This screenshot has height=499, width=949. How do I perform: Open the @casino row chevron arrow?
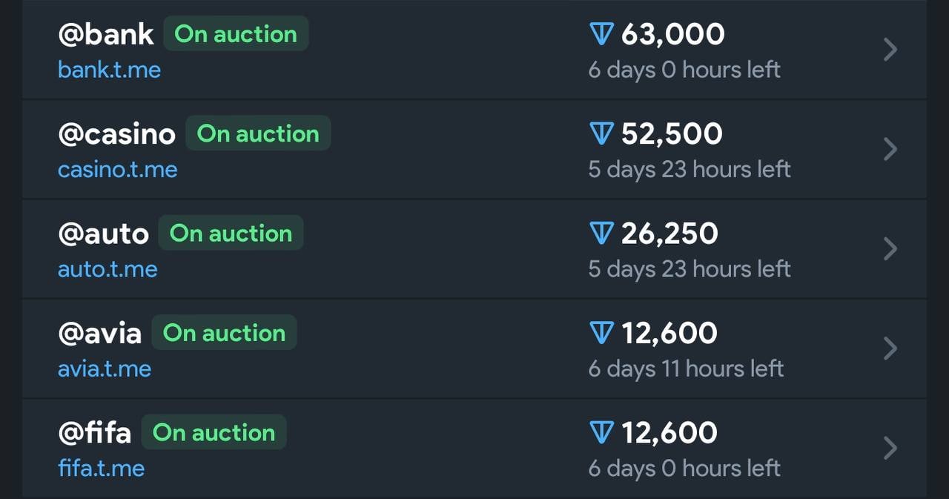(x=890, y=149)
